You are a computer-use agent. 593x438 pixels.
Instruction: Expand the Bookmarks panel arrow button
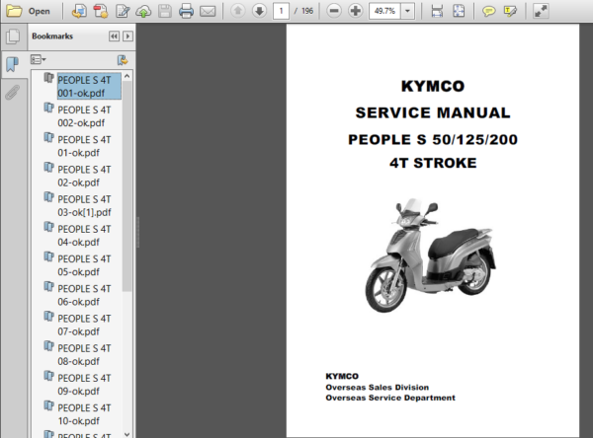click(x=127, y=36)
